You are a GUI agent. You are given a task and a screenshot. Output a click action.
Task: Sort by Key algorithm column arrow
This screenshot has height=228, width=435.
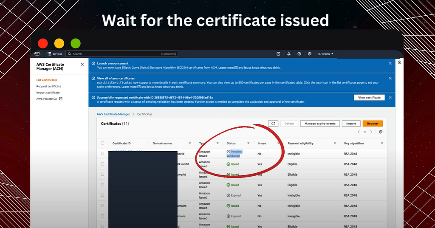(382, 144)
